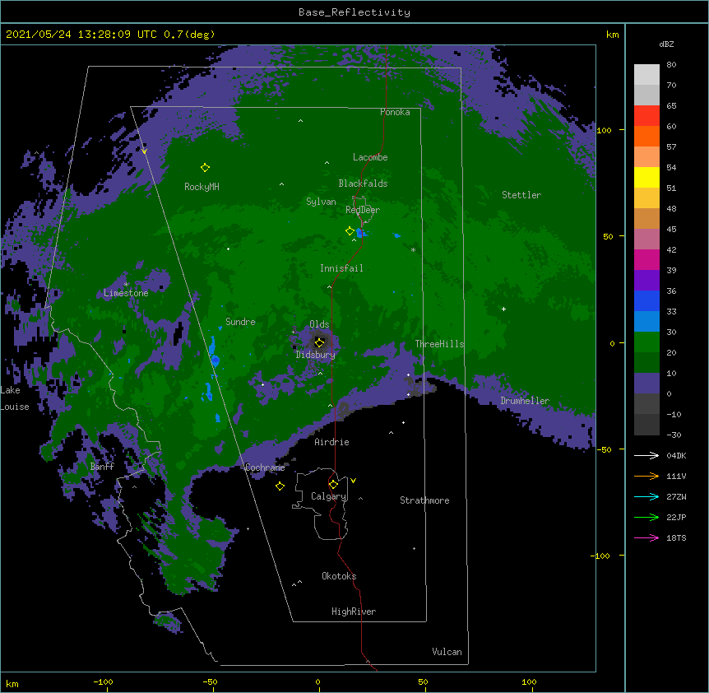The width and height of the screenshot is (709, 693).
Task: Click the Okotoks label
Action: click(x=339, y=576)
